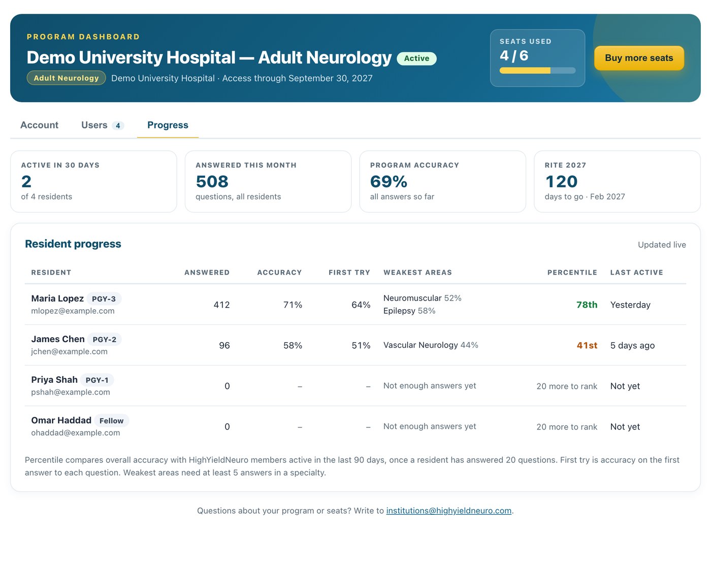Switch to the Users tab
This screenshot has height=563, width=711.
coord(102,125)
